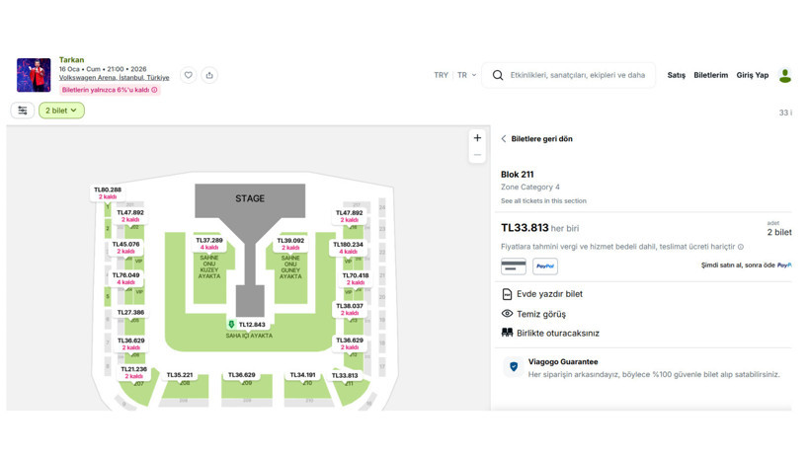Go to Biletlerim menu

point(710,75)
